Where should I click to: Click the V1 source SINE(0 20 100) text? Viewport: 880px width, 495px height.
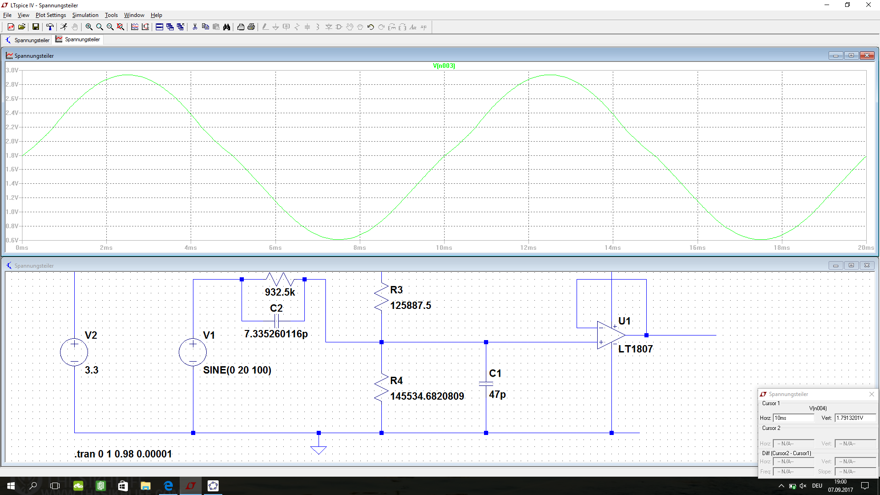point(237,370)
